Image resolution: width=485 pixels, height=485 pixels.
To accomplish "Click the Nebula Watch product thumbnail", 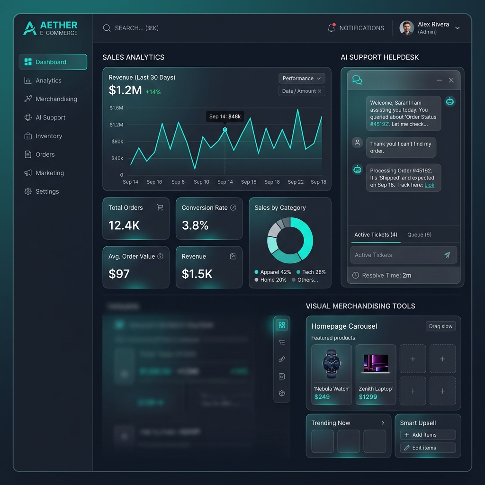I will [332, 364].
